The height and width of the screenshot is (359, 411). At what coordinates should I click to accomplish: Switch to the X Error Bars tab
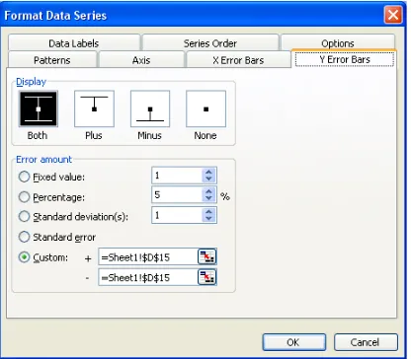[238, 60]
